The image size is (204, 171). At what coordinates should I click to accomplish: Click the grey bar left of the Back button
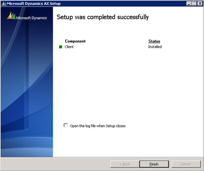coord(55,164)
